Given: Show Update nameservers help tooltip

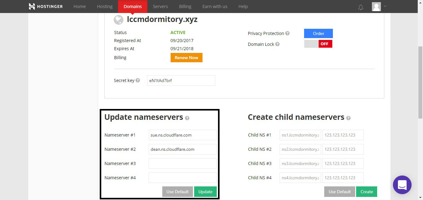Looking at the screenshot, I should coord(187,118).
